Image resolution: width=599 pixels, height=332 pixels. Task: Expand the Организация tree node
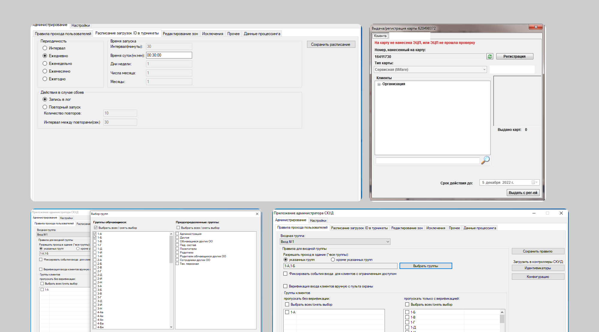(x=379, y=84)
